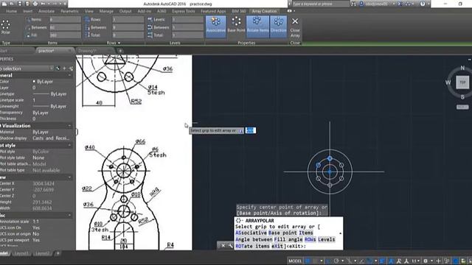Viewport: 472px width, 265px height.
Task: Open the Manage ribbon tab
Action: coord(106,11)
